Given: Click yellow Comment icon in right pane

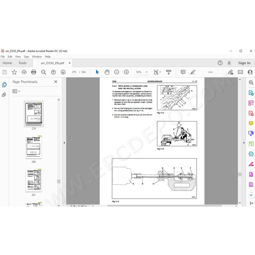Looking at the screenshot, I should tap(251, 123).
